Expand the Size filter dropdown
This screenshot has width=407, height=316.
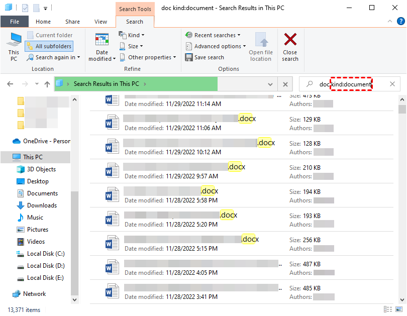point(132,46)
